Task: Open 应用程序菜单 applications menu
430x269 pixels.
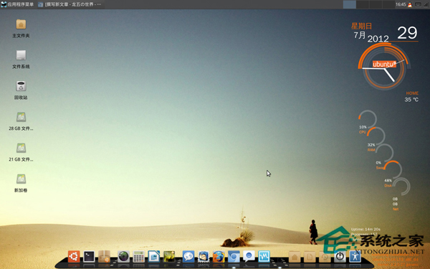Action: click(x=17, y=4)
